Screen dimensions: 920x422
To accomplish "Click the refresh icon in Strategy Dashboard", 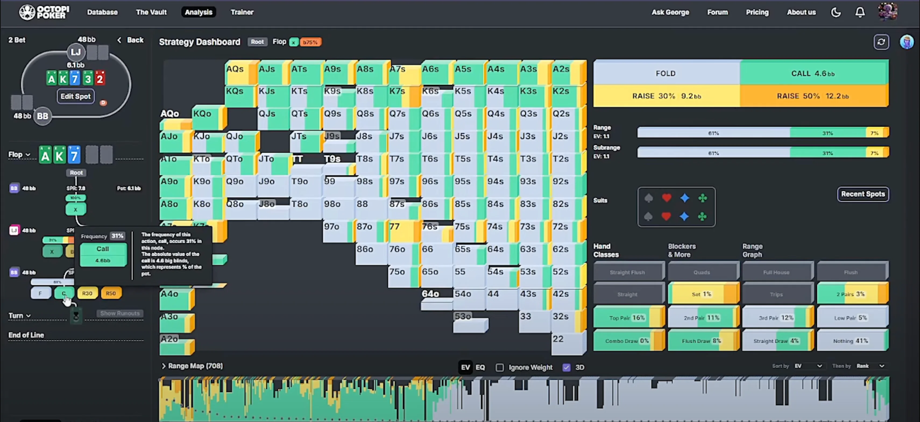I will pyautogui.click(x=881, y=42).
